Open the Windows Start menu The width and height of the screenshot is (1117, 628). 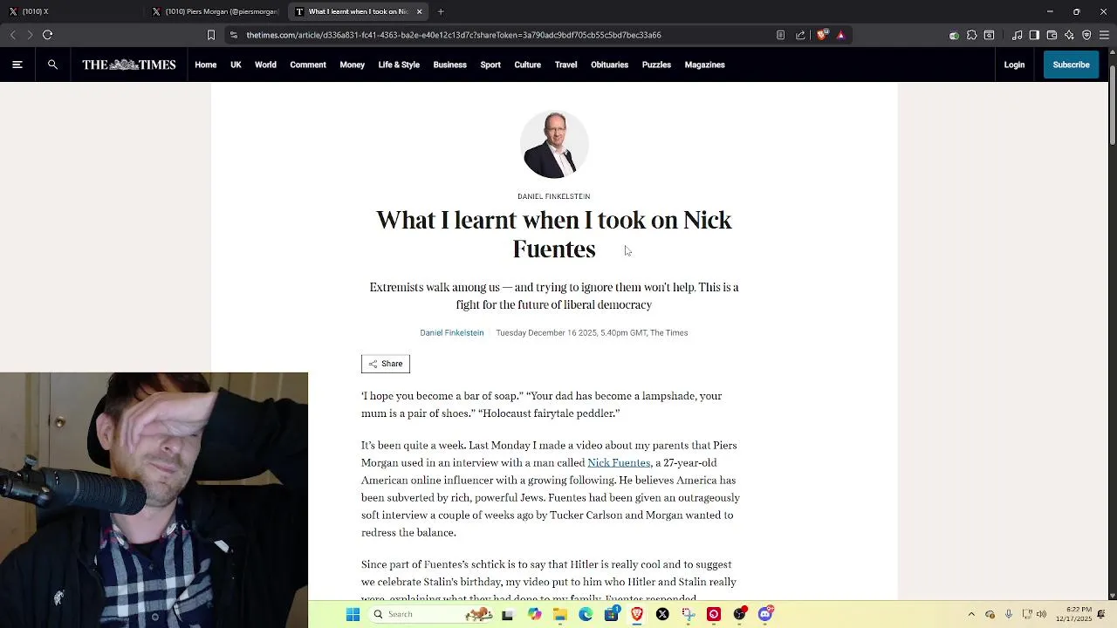(353, 614)
